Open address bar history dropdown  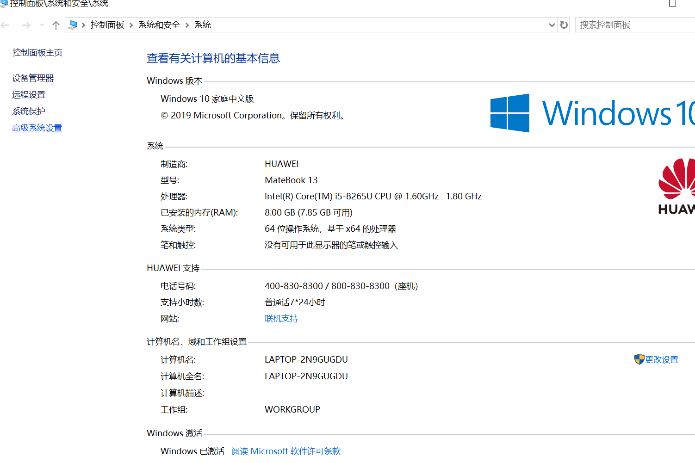pos(552,25)
